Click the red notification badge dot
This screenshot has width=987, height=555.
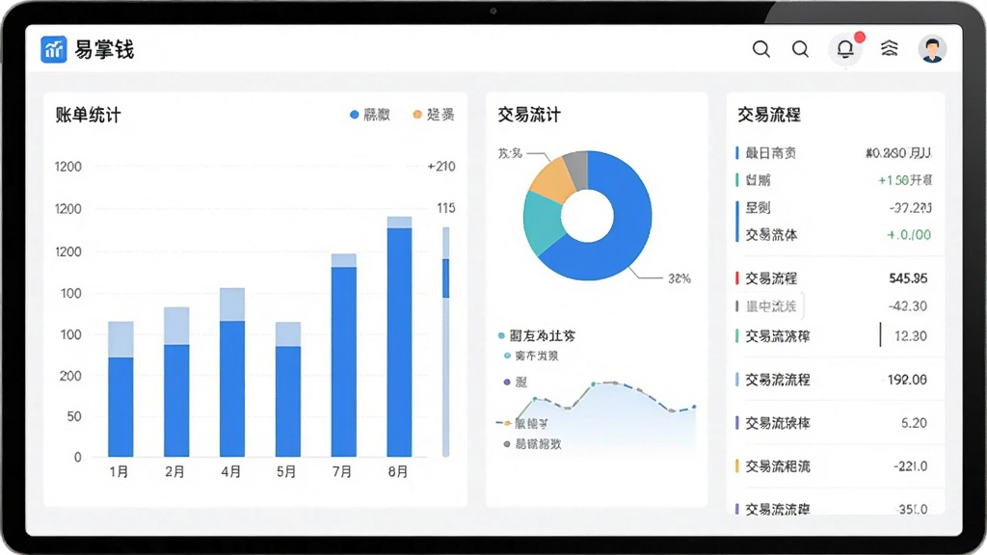tap(859, 38)
